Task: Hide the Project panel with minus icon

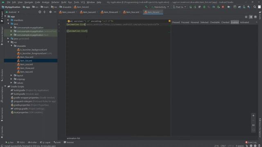Action: point(55,12)
